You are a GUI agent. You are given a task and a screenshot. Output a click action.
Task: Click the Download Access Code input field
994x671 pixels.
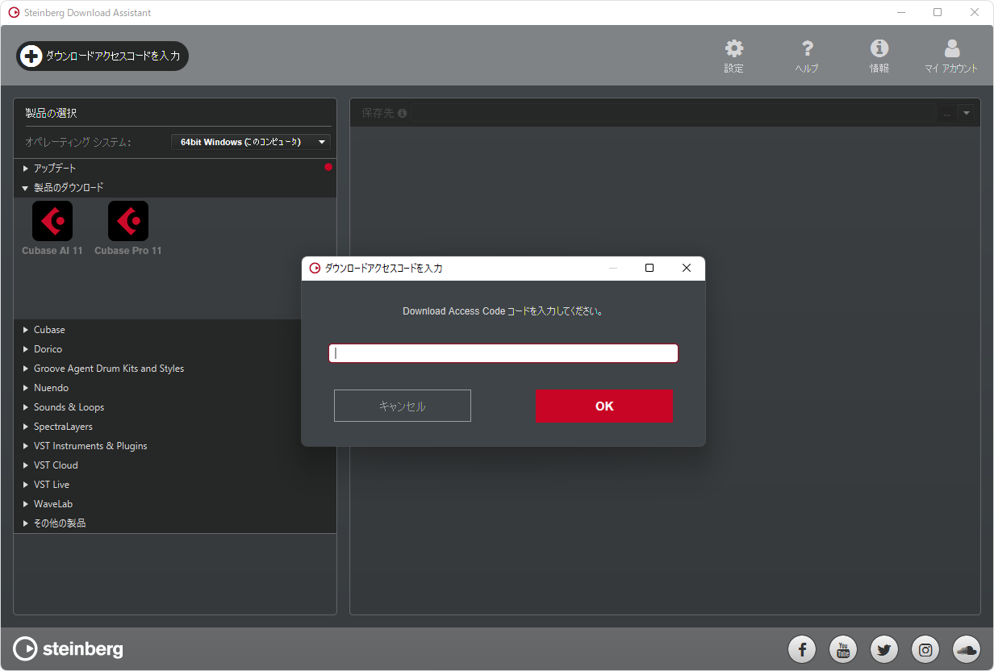[x=503, y=353]
